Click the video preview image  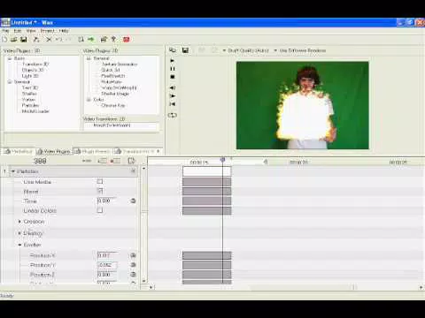303,105
